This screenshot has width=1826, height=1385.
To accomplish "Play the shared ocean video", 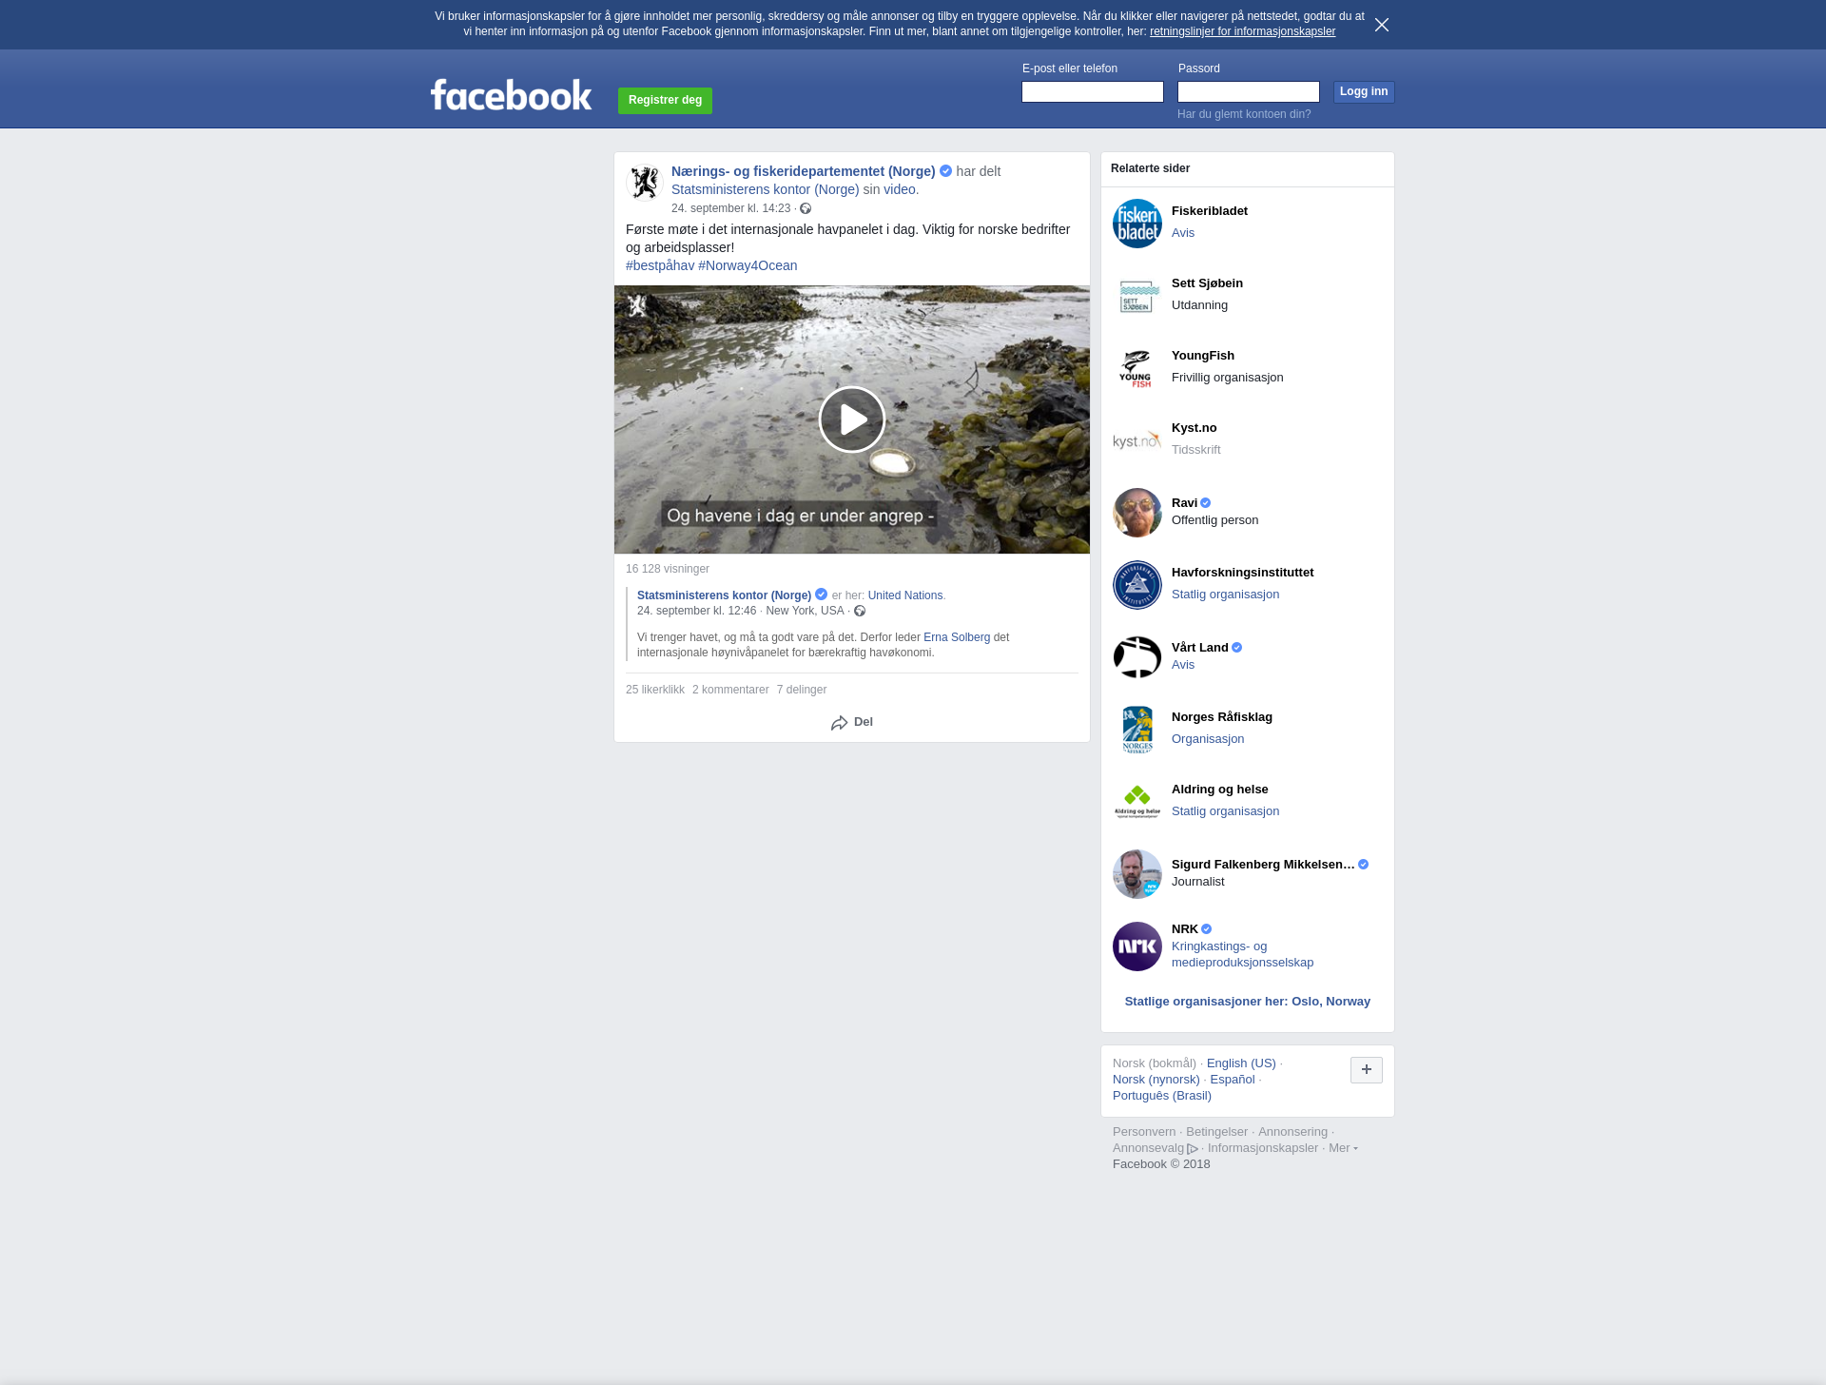I will [851, 419].
